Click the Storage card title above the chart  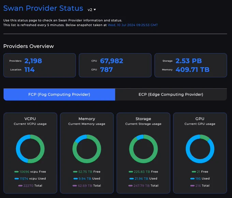coord(143,119)
